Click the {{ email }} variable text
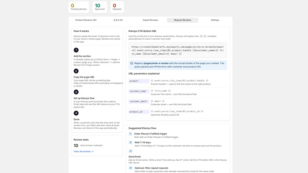Image resolution: width=308 pixels, height=173 pixels. [x=157, y=101]
